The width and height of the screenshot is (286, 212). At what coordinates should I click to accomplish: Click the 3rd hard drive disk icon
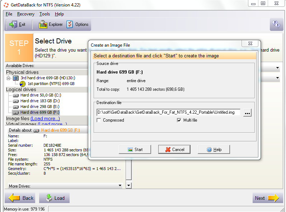coord(16,78)
